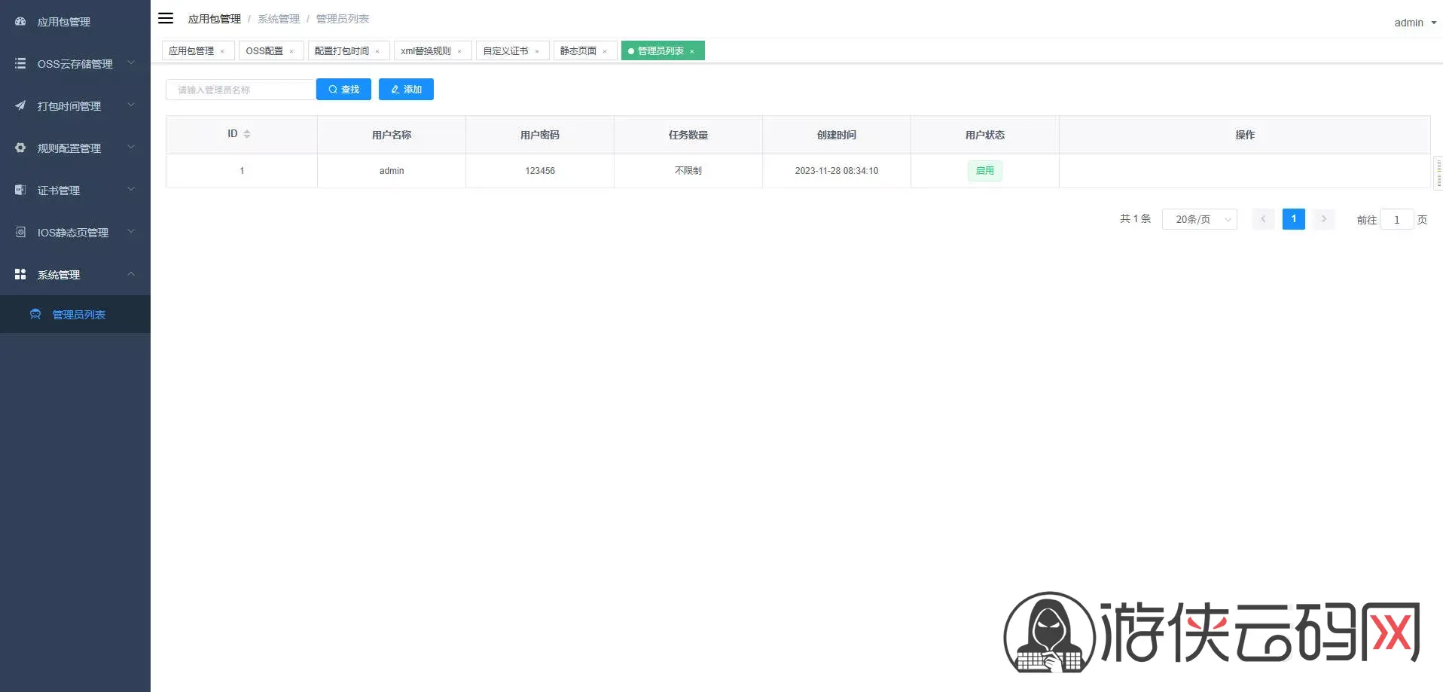Image resolution: width=1443 pixels, height=692 pixels.
Task: Sort the table by ID column
Action: [x=246, y=134]
